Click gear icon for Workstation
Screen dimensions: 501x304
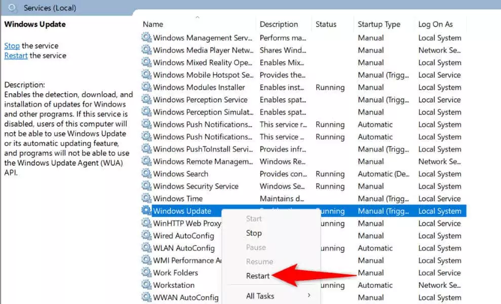[146, 285]
